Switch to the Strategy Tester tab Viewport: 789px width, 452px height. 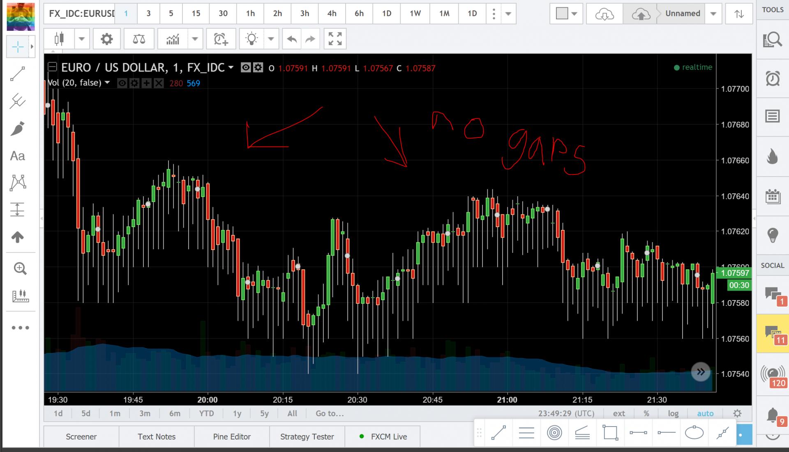coord(307,436)
